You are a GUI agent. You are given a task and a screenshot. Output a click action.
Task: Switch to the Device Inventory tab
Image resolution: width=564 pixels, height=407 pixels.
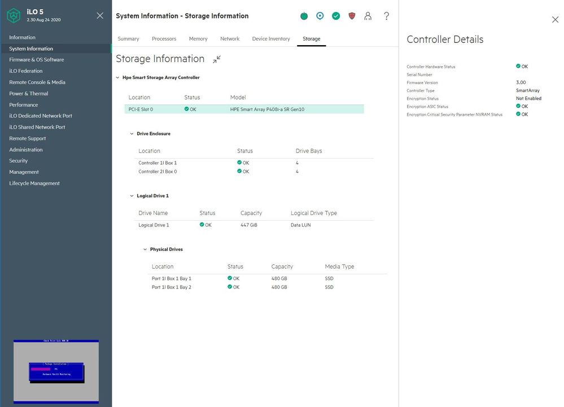(271, 39)
